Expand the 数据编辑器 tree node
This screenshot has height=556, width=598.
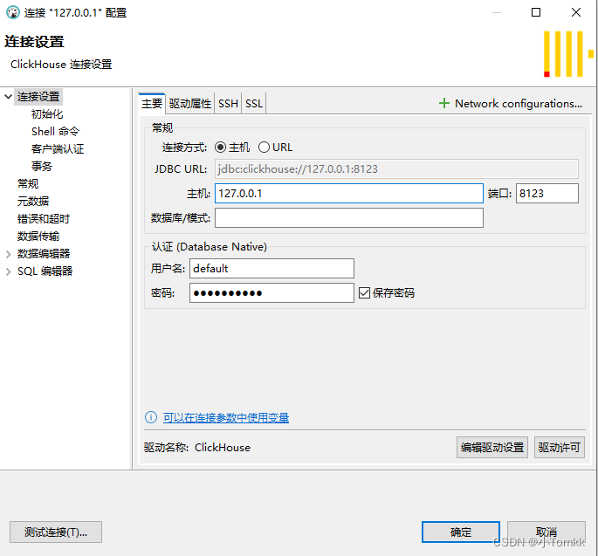pos(9,254)
